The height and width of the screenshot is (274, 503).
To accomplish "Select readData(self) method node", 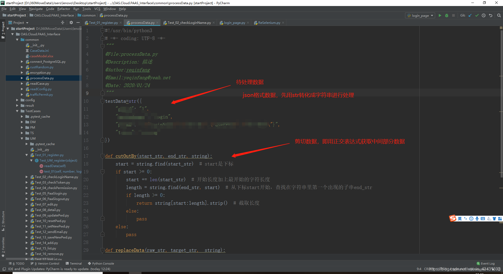I will (x=55, y=166).
